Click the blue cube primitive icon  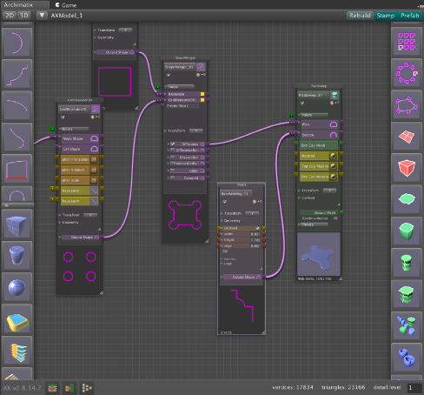(x=17, y=224)
